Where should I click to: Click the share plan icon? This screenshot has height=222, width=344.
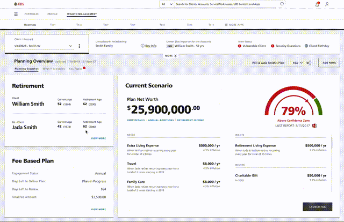(x=309, y=63)
